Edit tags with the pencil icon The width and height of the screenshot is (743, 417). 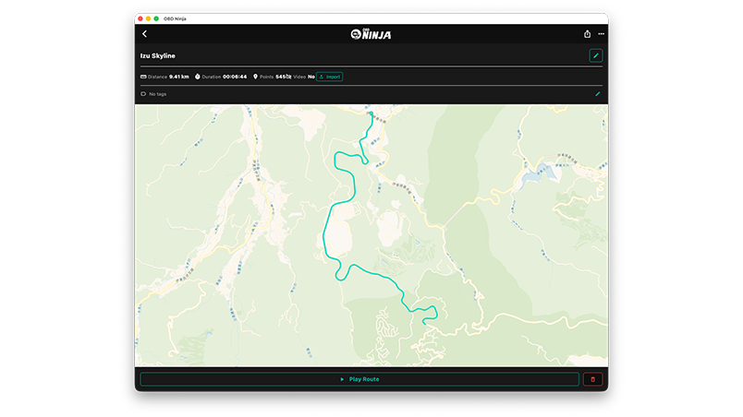point(598,93)
